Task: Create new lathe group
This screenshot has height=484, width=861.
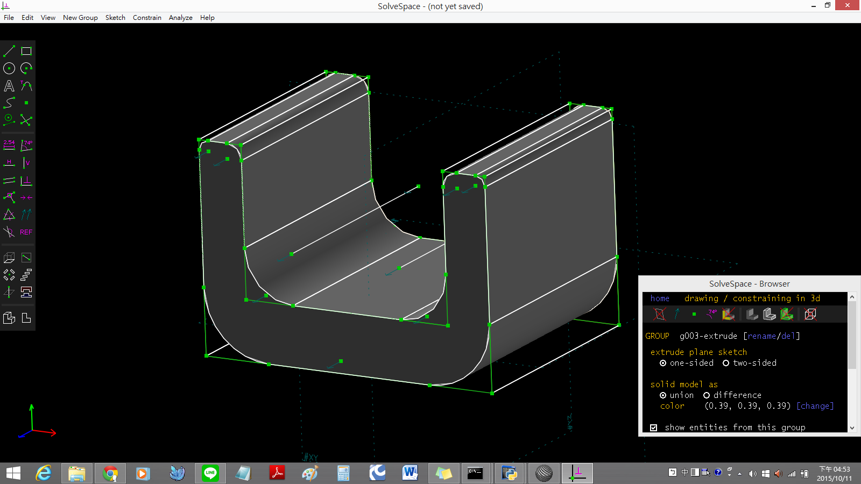Action: (26, 292)
